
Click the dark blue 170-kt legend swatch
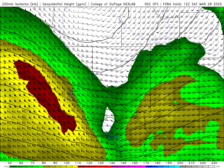pos(149,167)
